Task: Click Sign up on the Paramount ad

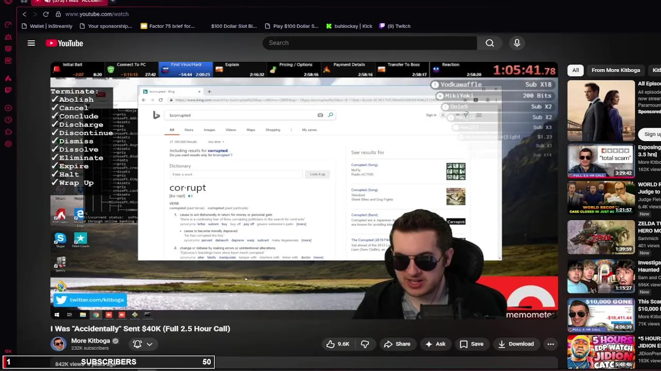Action: 652,134
